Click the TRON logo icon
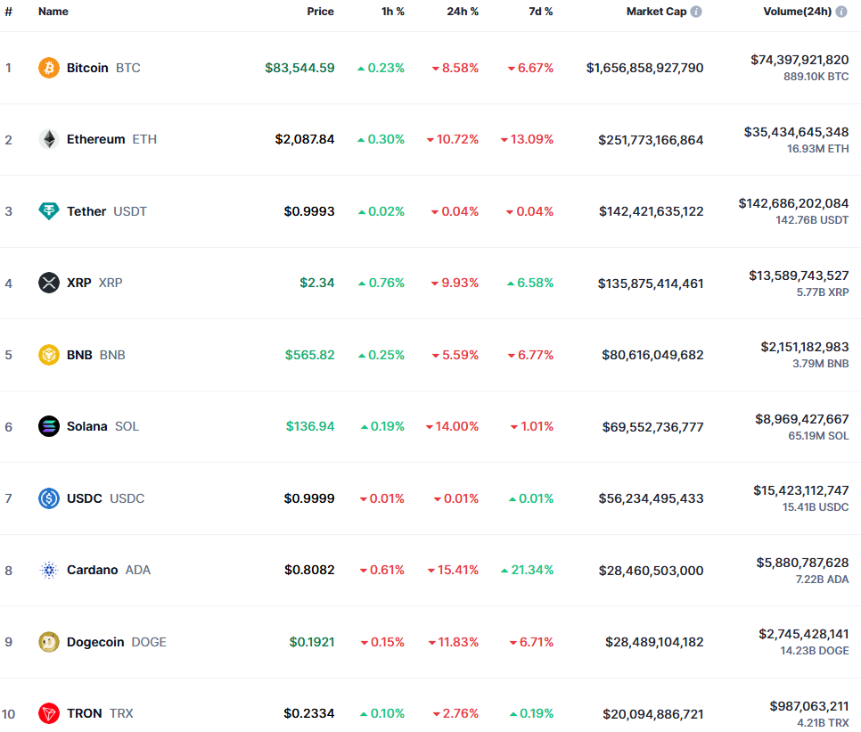Viewport: 861px width, 732px height. [49, 713]
